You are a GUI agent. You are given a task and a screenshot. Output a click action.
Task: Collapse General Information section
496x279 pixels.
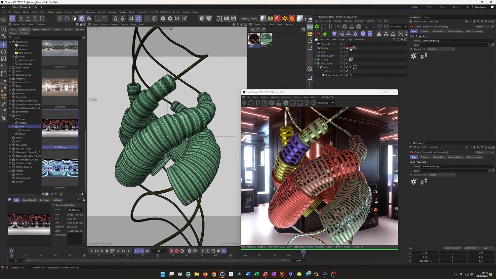[54, 205]
